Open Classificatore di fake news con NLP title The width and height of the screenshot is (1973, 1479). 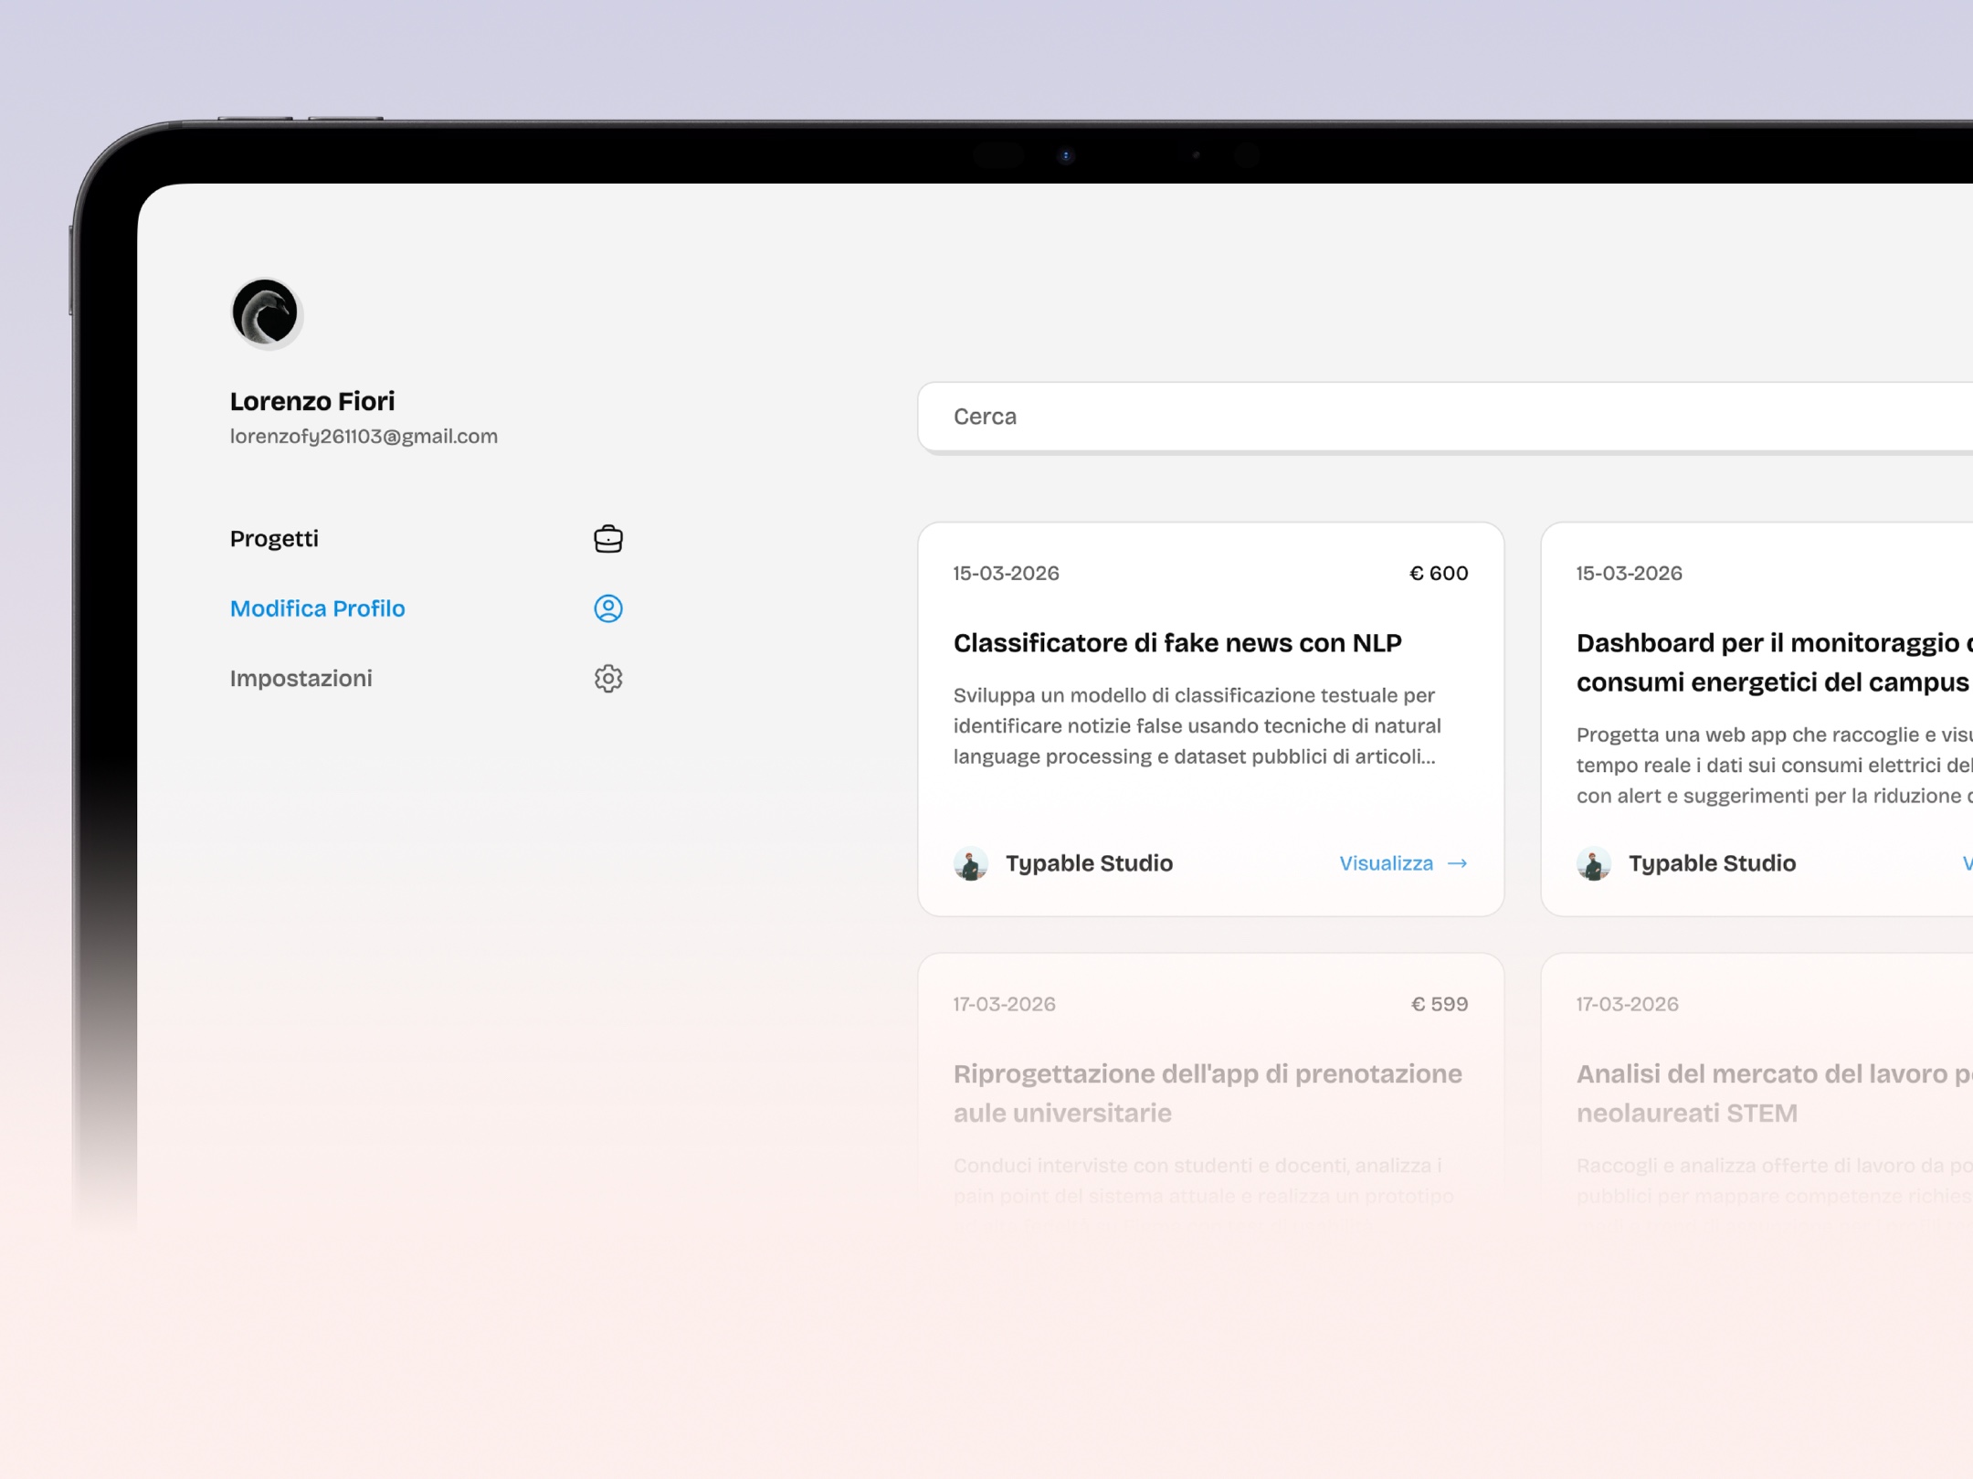(x=1176, y=643)
